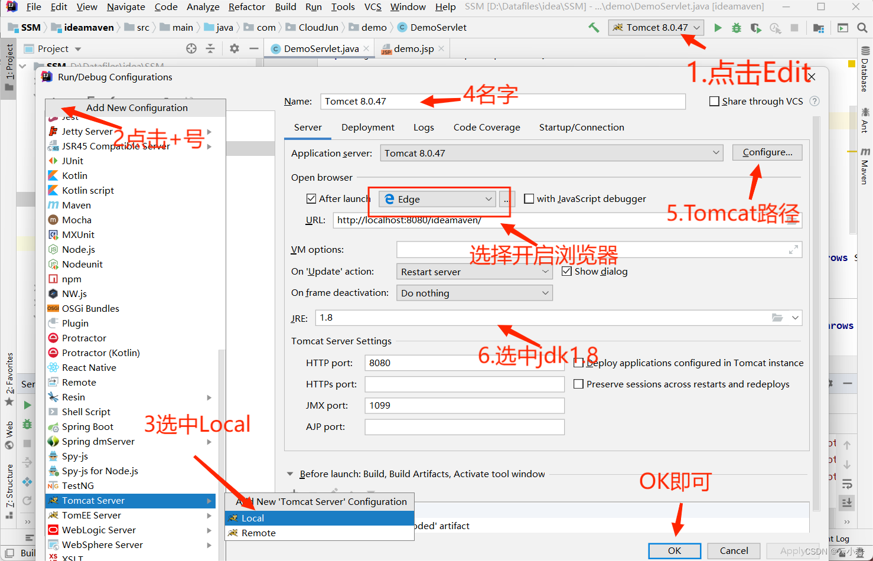
Task: Click browse button next to Edge browser
Action: pyautogui.click(x=507, y=200)
